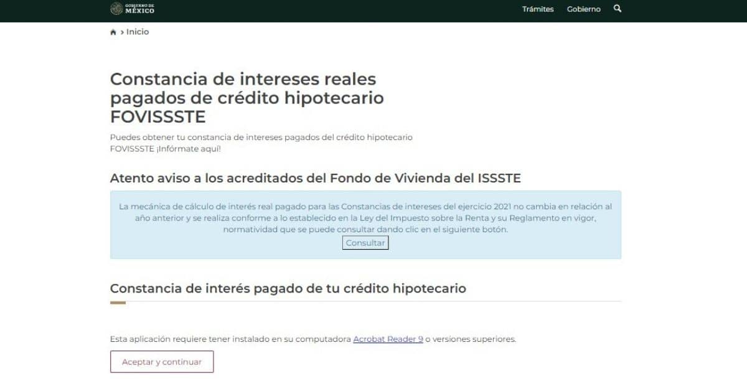
Task: Click the Gobierno de México logo
Action: (132, 9)
